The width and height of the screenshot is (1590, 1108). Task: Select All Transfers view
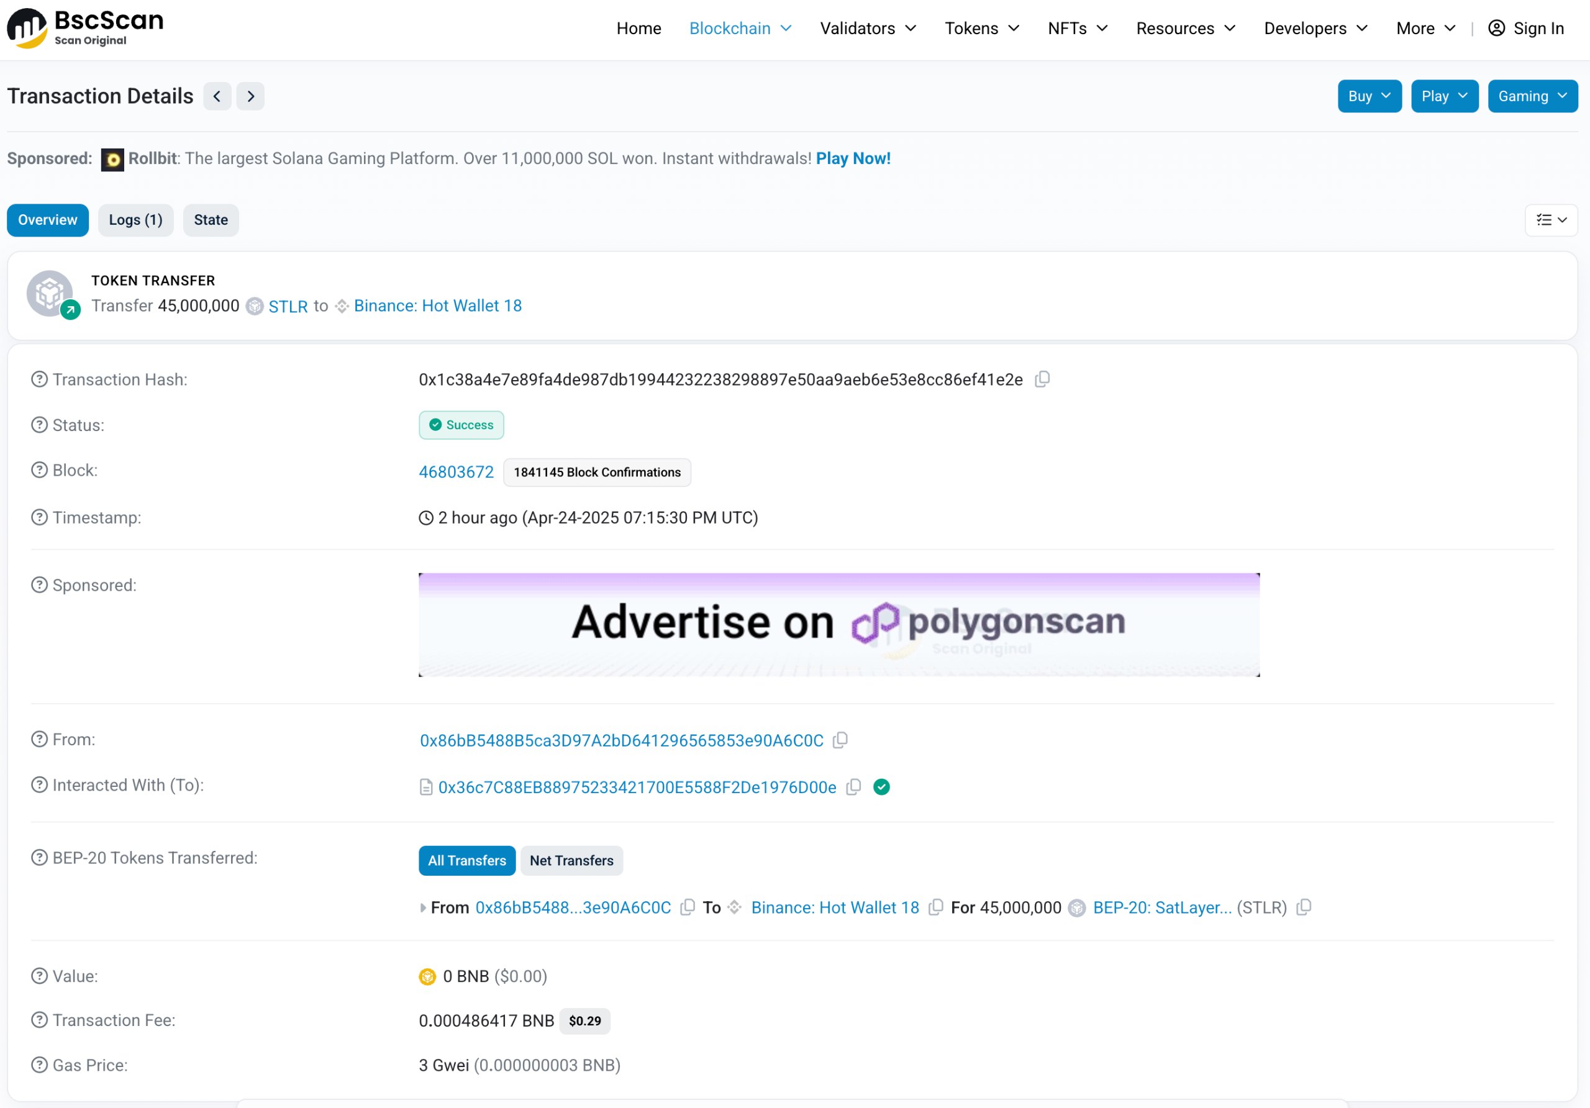(x=466, y=861)
